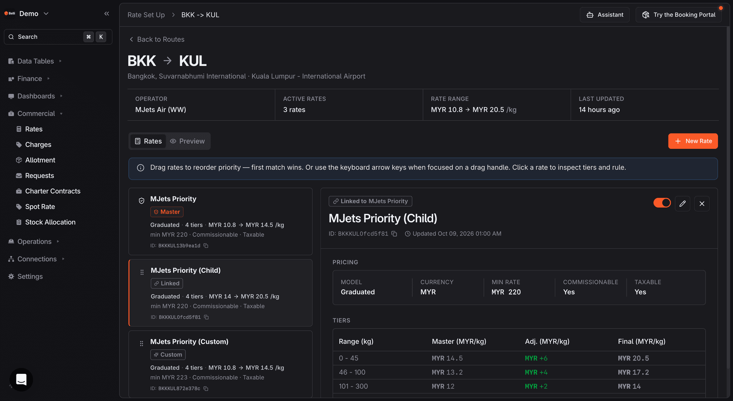This screenshot has height=401, width=733.
Task: Open the Assistant button
Action: click(605, 15)
